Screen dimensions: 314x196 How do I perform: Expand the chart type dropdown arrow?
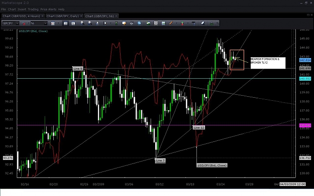[58, 24]
